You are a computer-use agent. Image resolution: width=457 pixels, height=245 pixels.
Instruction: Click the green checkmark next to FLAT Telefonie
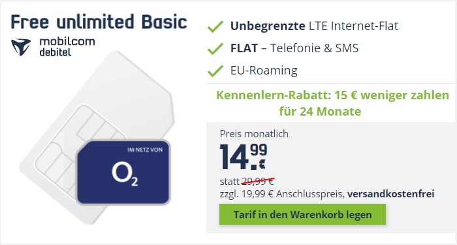click(x=215, y=49)
